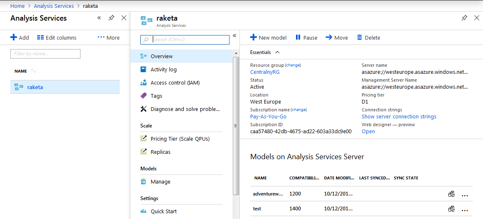Click the Pricing Tier scale icon
This screenshot has width=483, height=219.
point(143,139)
